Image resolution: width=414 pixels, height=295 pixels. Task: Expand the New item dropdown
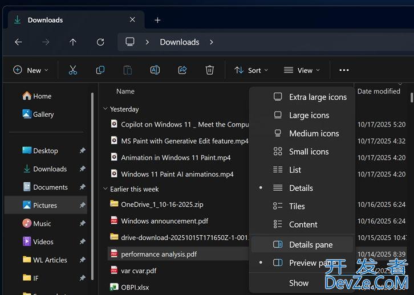(x=31, y=70)
